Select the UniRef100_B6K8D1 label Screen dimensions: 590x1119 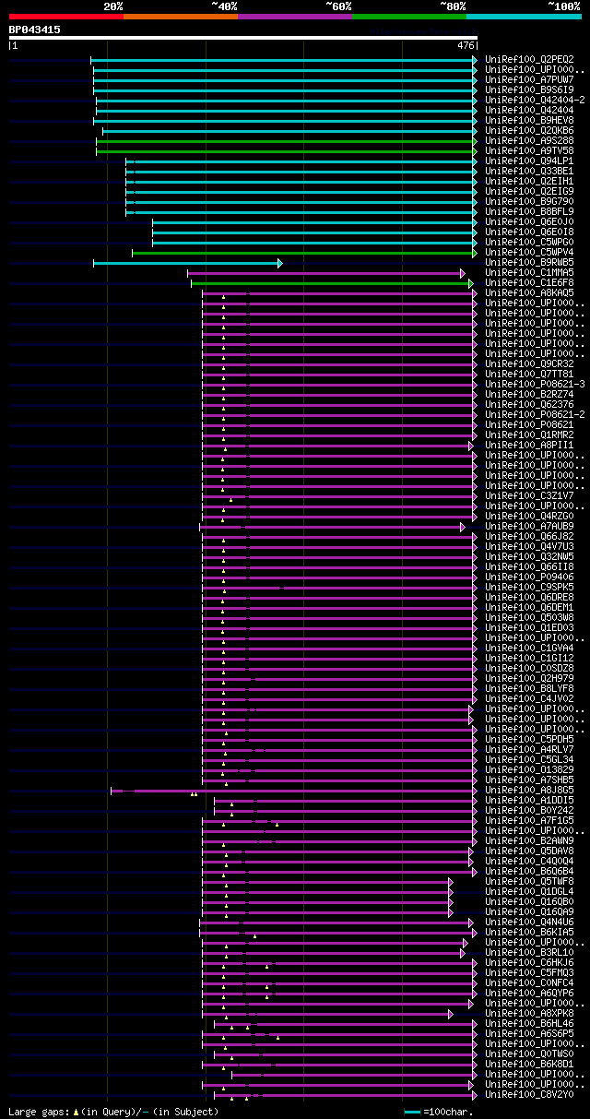pyautogui.click(x=529, y=1064)
